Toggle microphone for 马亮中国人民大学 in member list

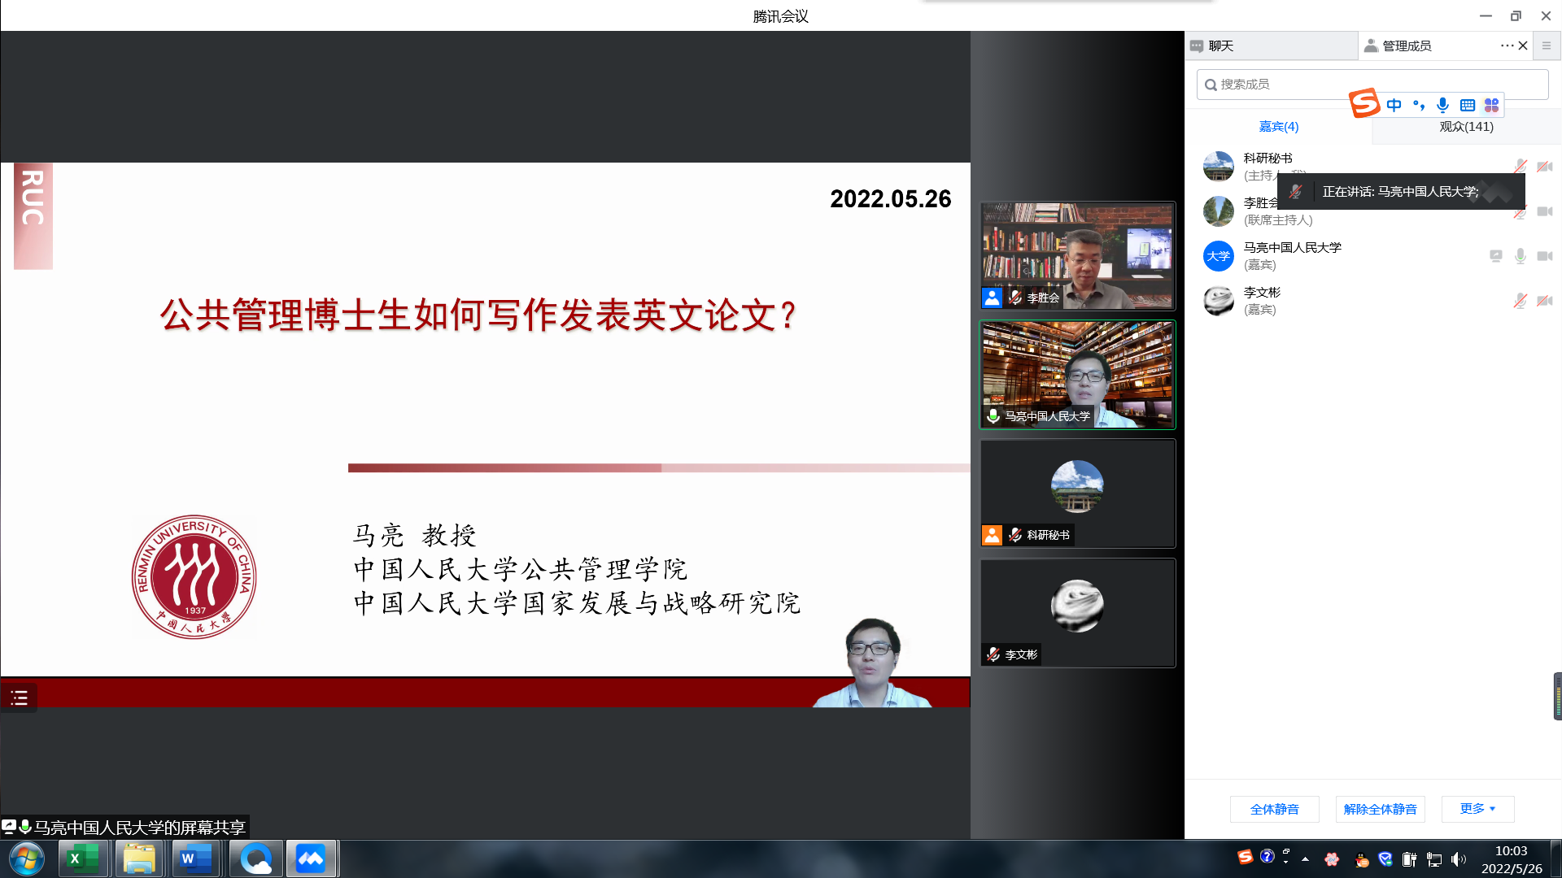(1520, 256)
